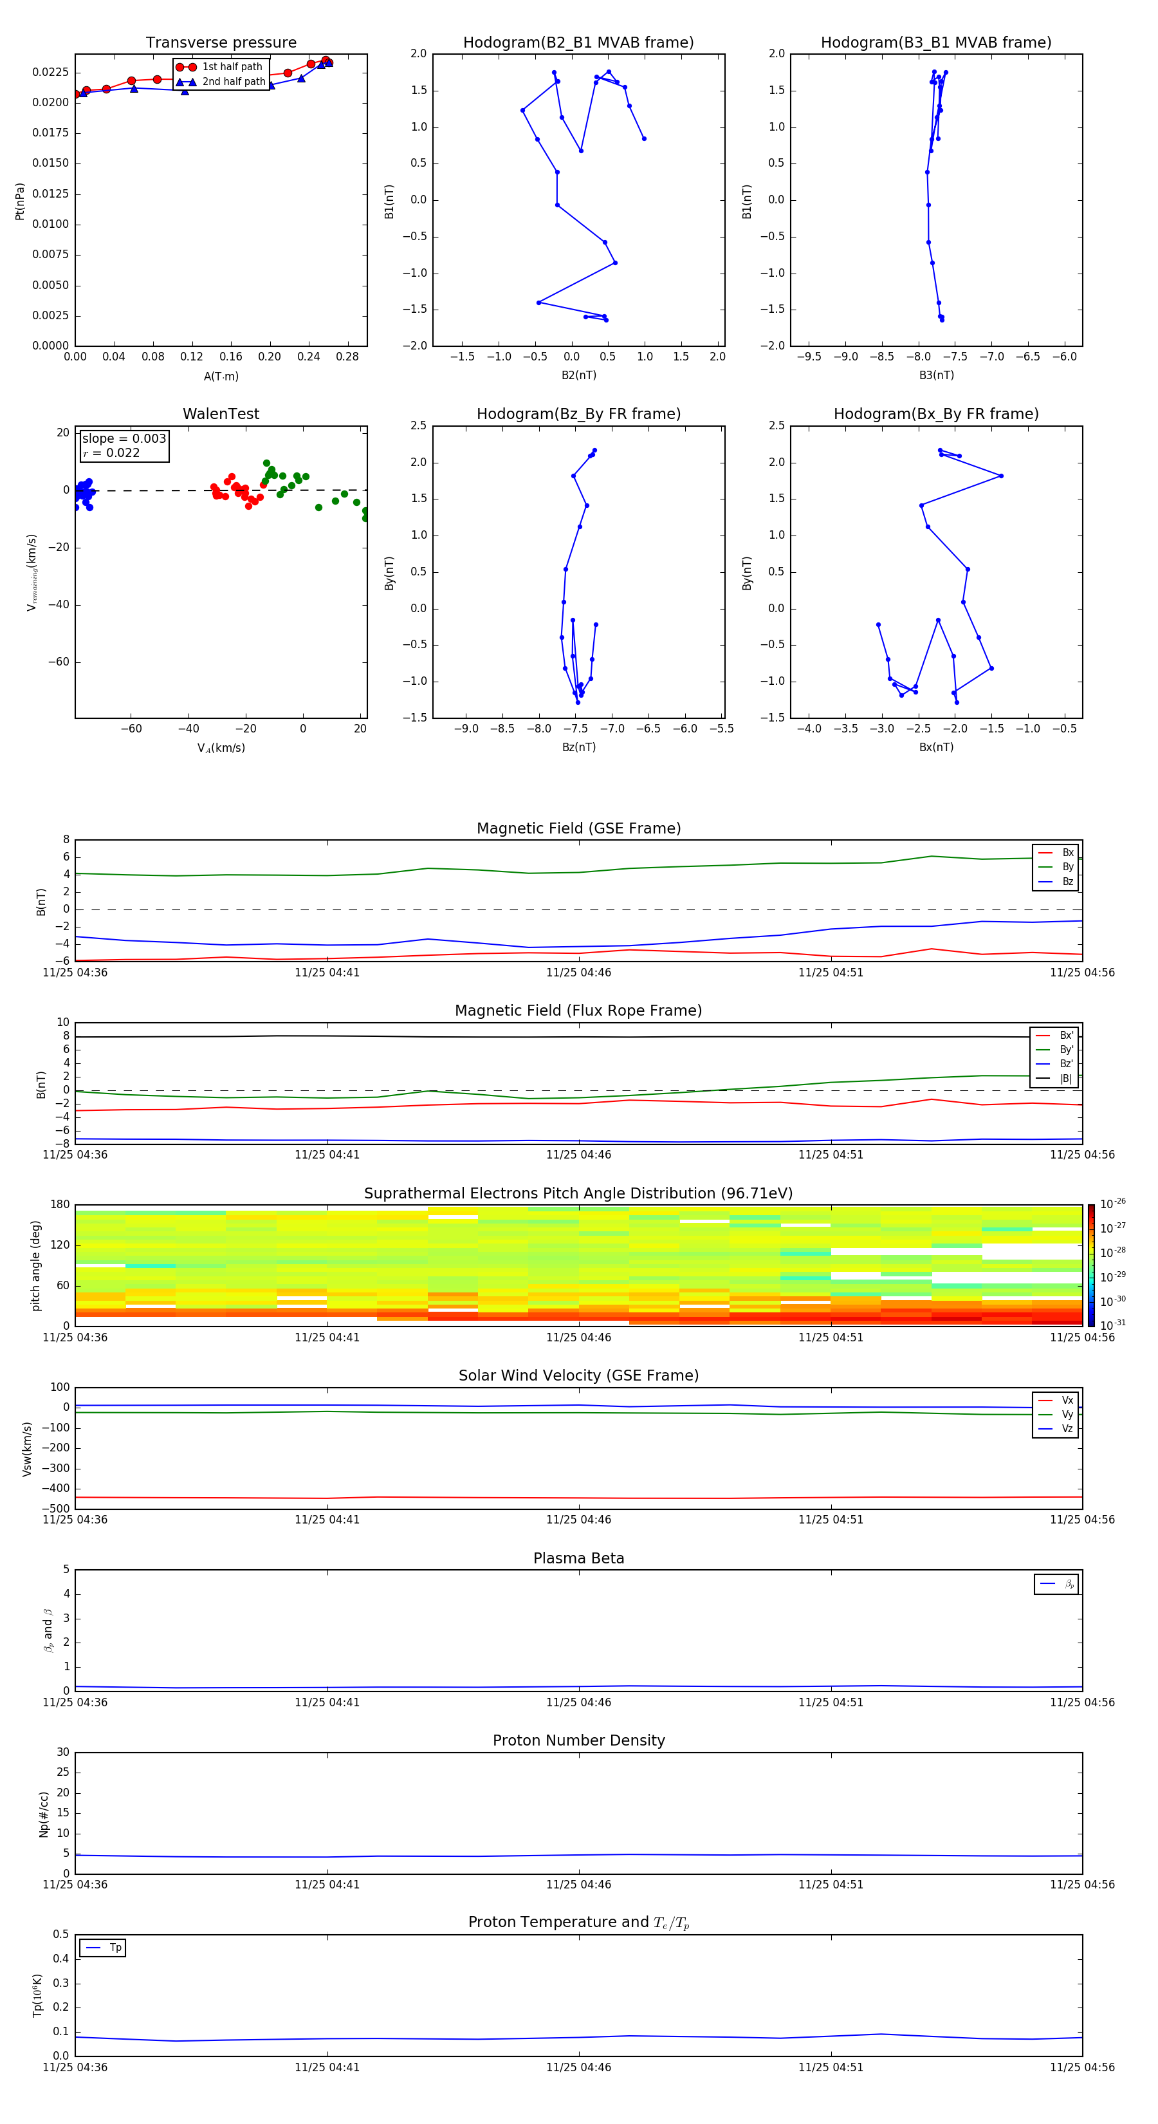Click 'pitch angle (deg)' y-axis label

pos(35,1265)
